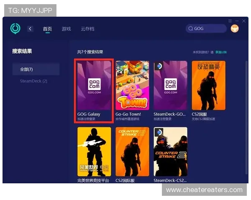Viewport: 251px width, 200px height.
Task: Click the CS2国服 title text
Action: (199, 114)
